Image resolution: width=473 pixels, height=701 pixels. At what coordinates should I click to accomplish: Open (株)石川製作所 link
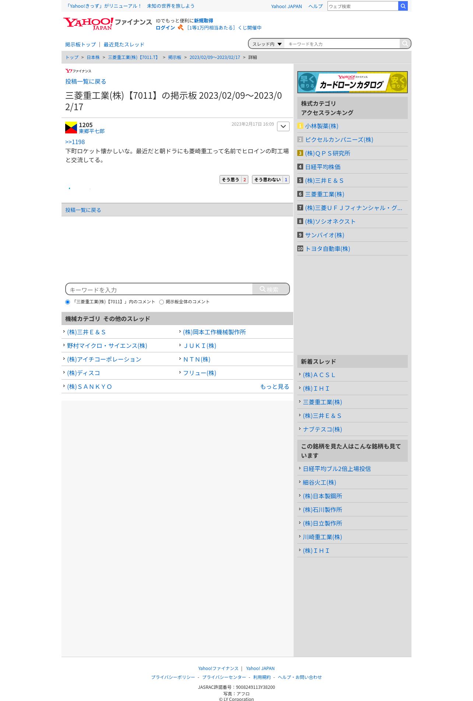[x=322, y=510]
